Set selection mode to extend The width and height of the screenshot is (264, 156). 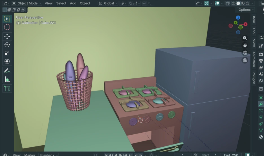(9, 10)
